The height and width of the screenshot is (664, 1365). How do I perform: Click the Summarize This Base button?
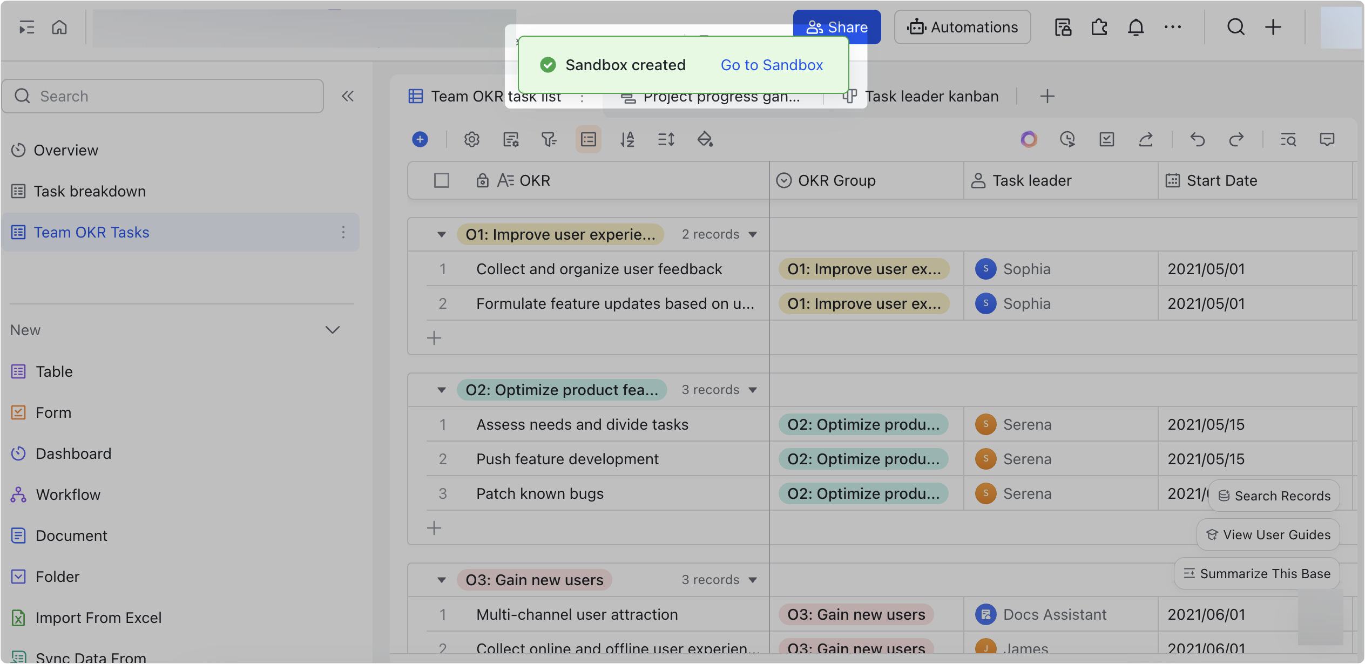pos(1257,573)
